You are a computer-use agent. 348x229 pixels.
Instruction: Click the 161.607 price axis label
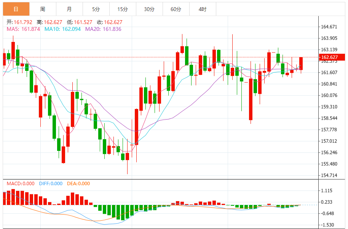click(x=329, y=72)
